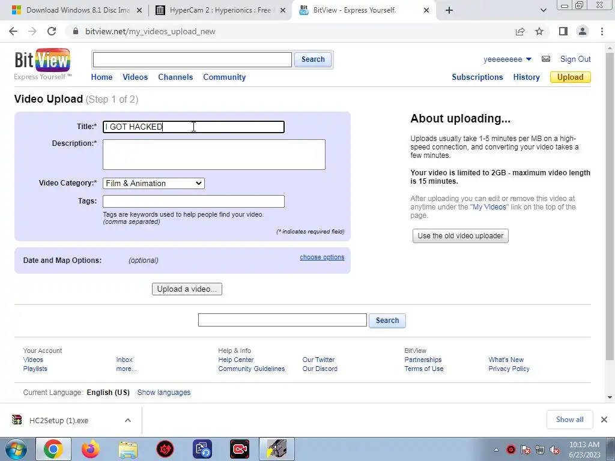Screen dimensions: 615x461
Task: Click the browser back arrow
Action: (x=13, y=31)
